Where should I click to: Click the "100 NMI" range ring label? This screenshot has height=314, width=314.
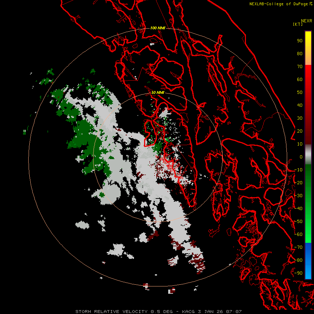158,28
